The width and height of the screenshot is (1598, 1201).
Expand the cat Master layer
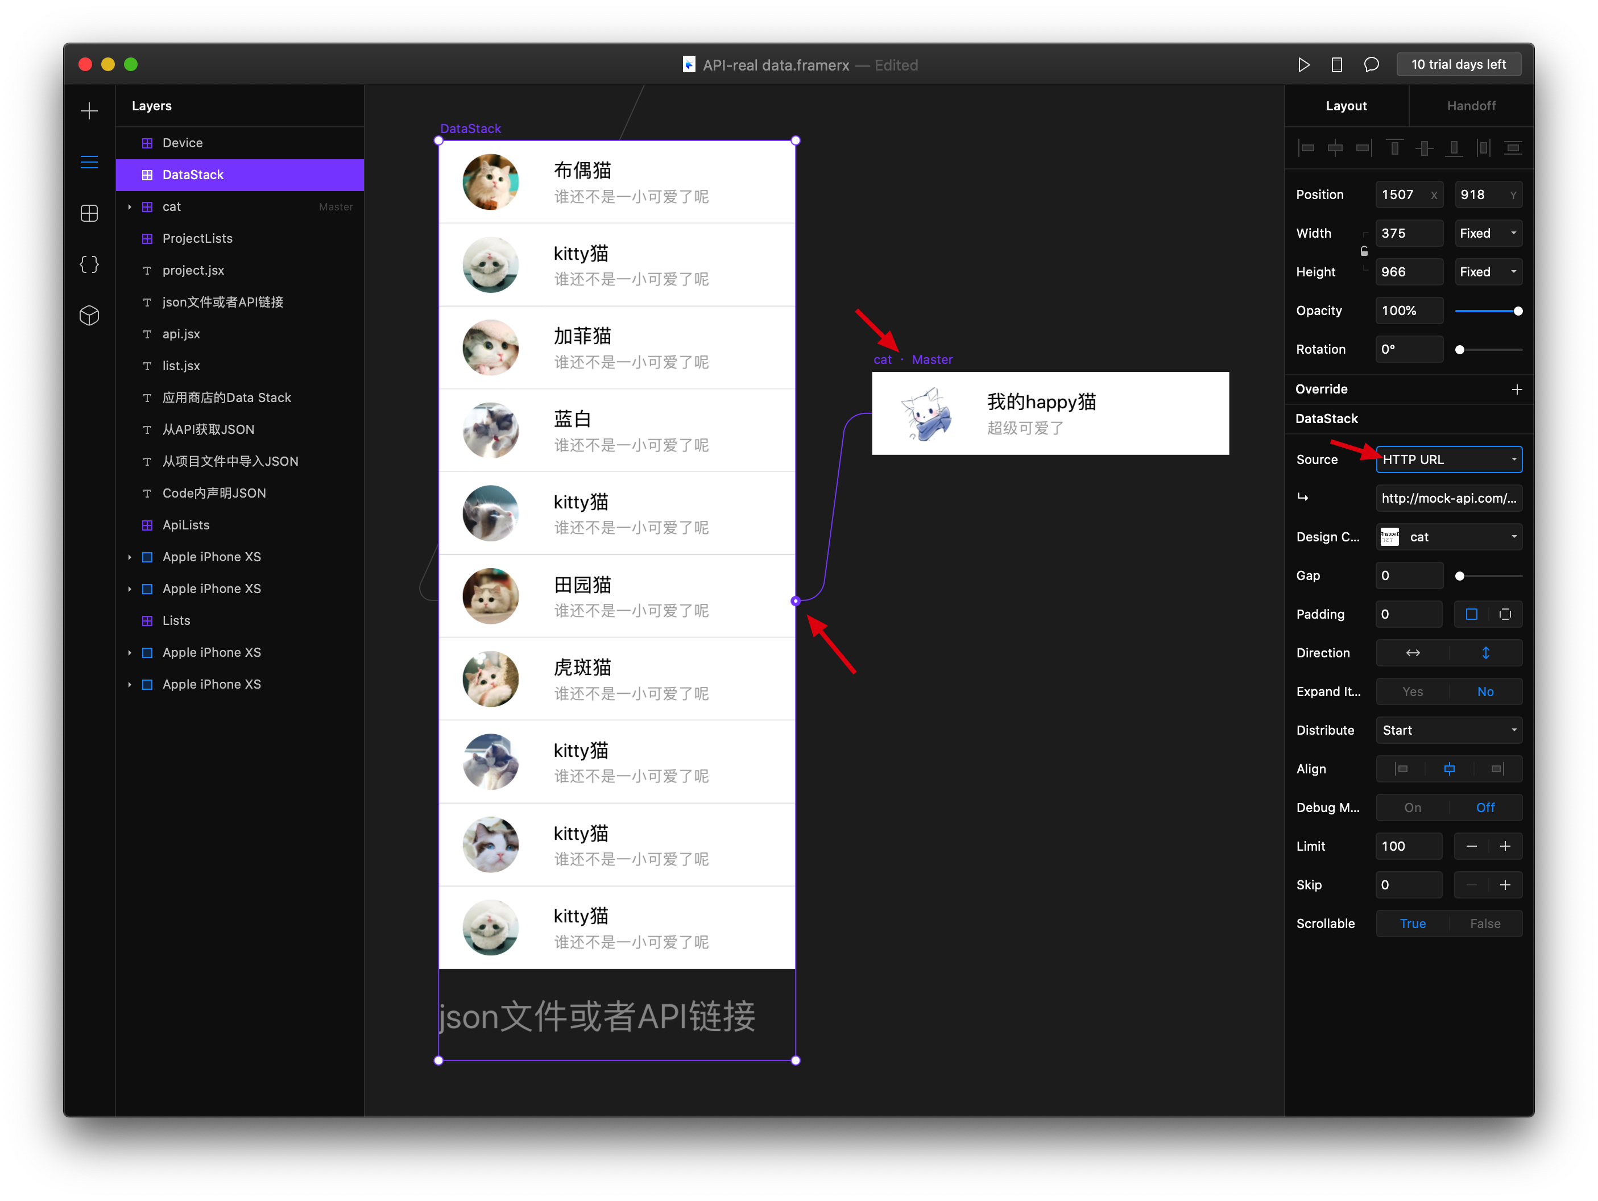coord(129,206)
